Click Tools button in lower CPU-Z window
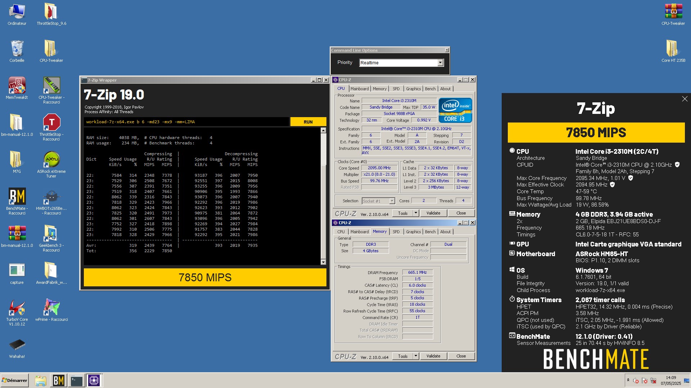The width and height of the screenshot is (691, 388). [x=403, y=356]
